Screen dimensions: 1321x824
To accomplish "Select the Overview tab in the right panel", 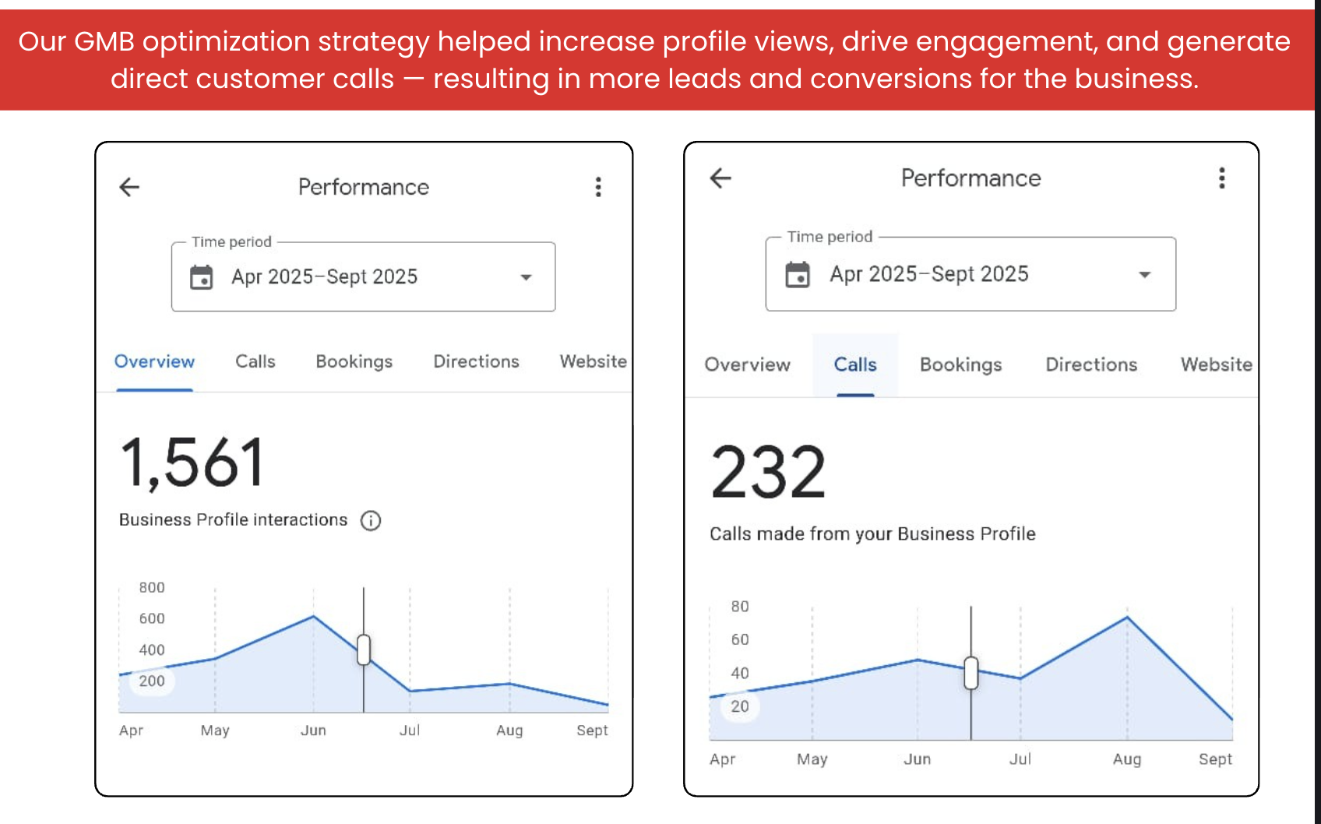I will click(747, 364).
